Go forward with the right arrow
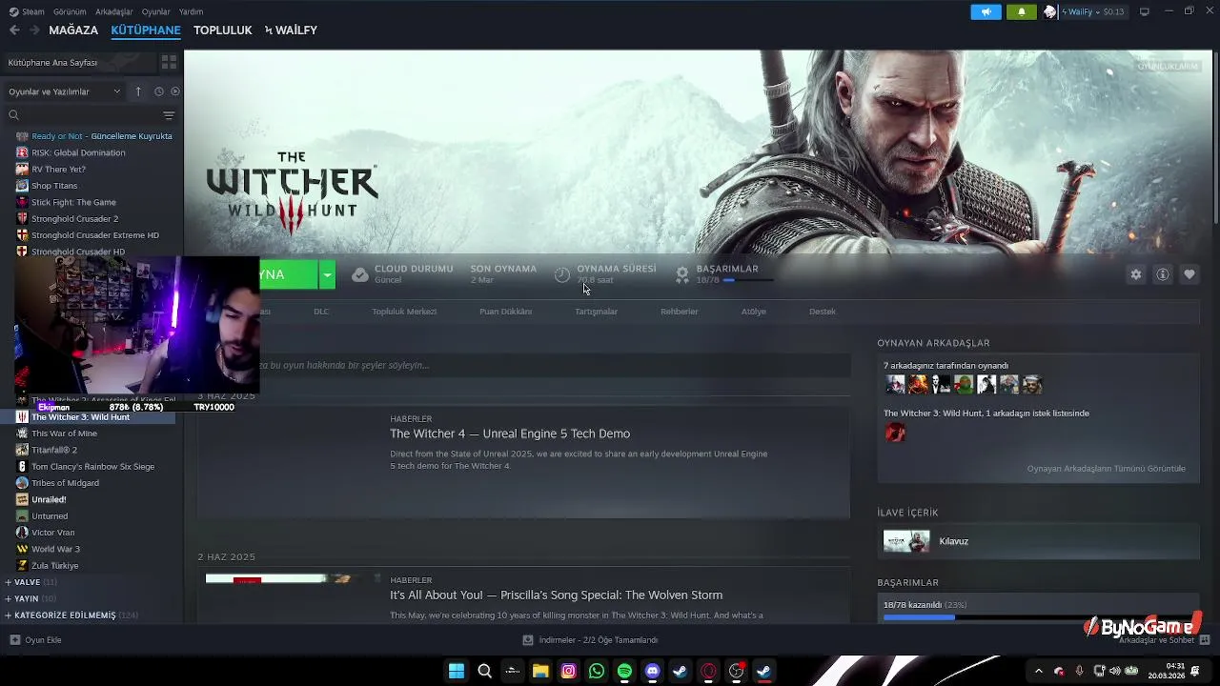 point(34,30)
